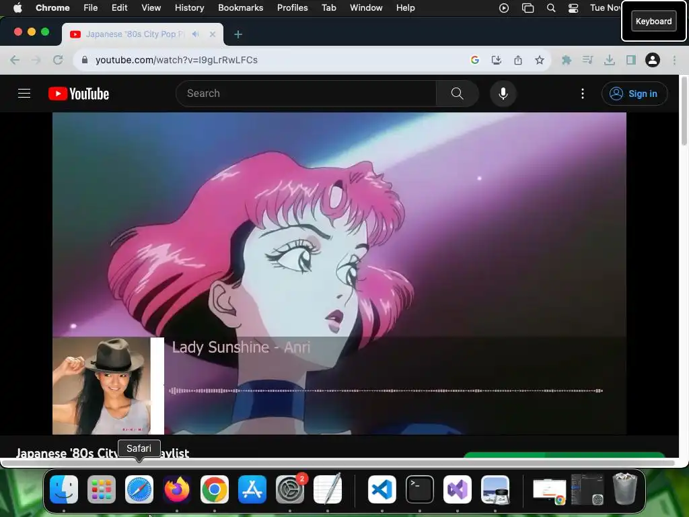Launch Firefox from the Dock
This screenshot has height=517, width=689.
click(x=177, y=489)
